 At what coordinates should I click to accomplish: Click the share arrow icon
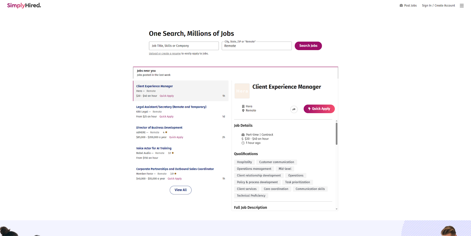point(294,109)
